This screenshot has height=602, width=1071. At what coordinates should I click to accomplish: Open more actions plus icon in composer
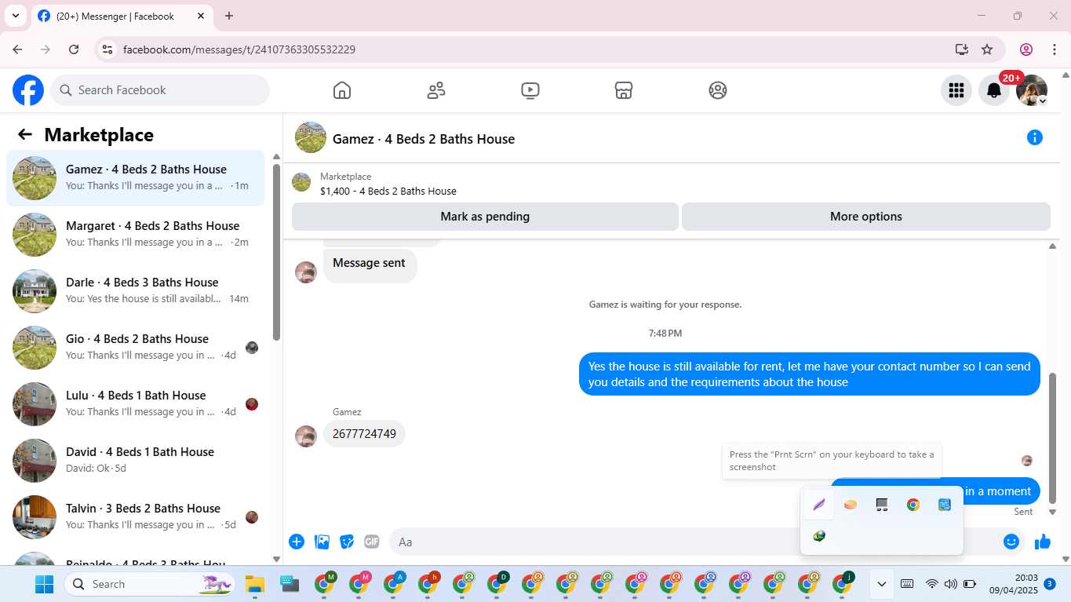pos(297,542)
